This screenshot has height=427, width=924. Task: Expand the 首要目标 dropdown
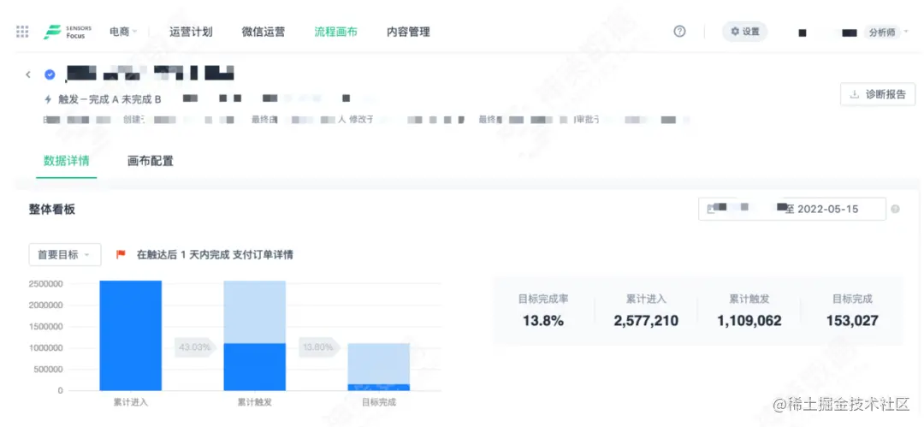tap(65, 255)
